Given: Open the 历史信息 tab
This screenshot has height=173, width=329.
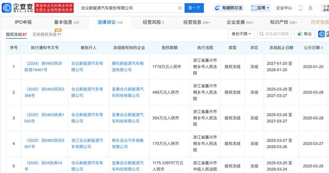Looking at the screenshot, I should coord(320,22).
